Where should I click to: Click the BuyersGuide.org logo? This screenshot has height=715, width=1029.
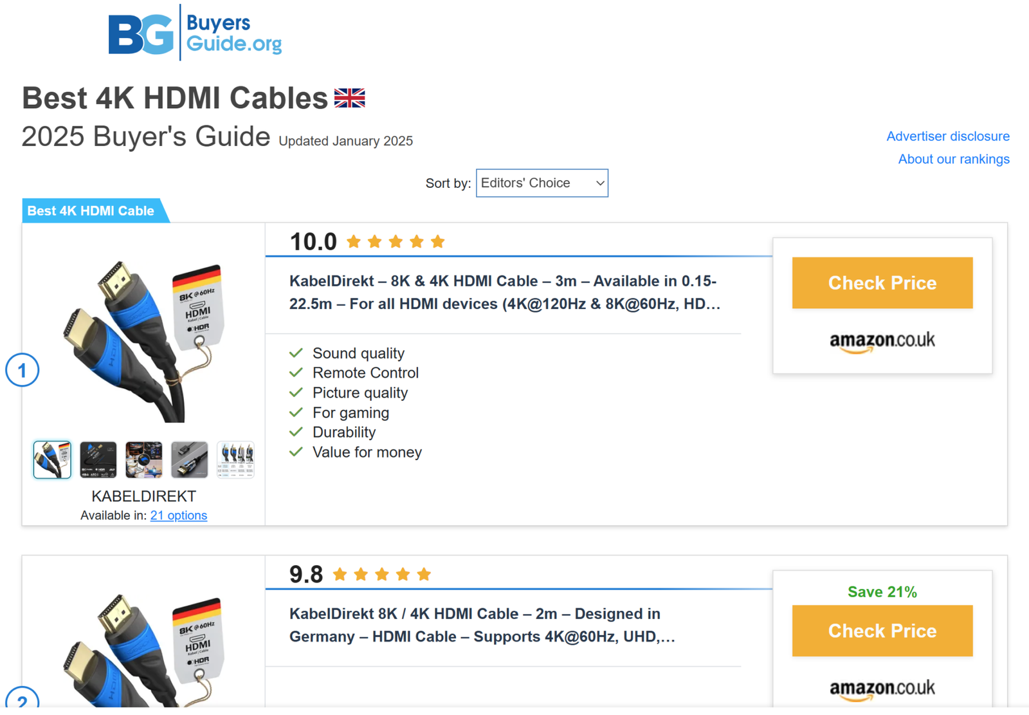coord(195,33)
